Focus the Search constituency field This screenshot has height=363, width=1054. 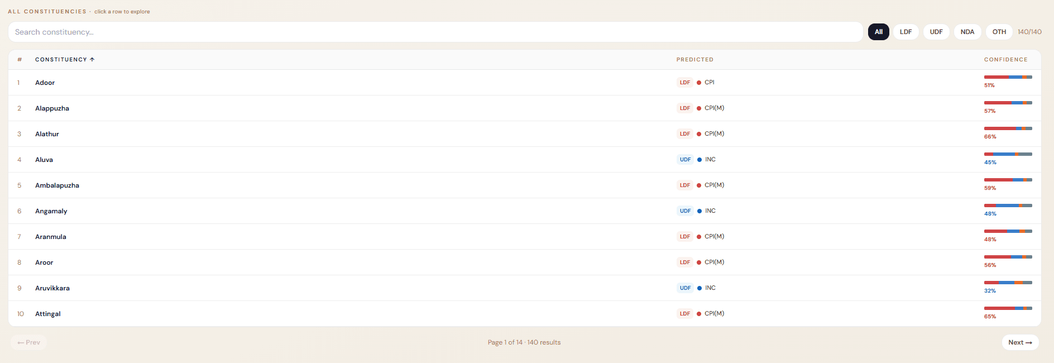435,32
